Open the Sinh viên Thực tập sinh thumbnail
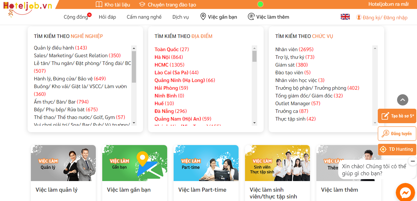 (277, 163)
